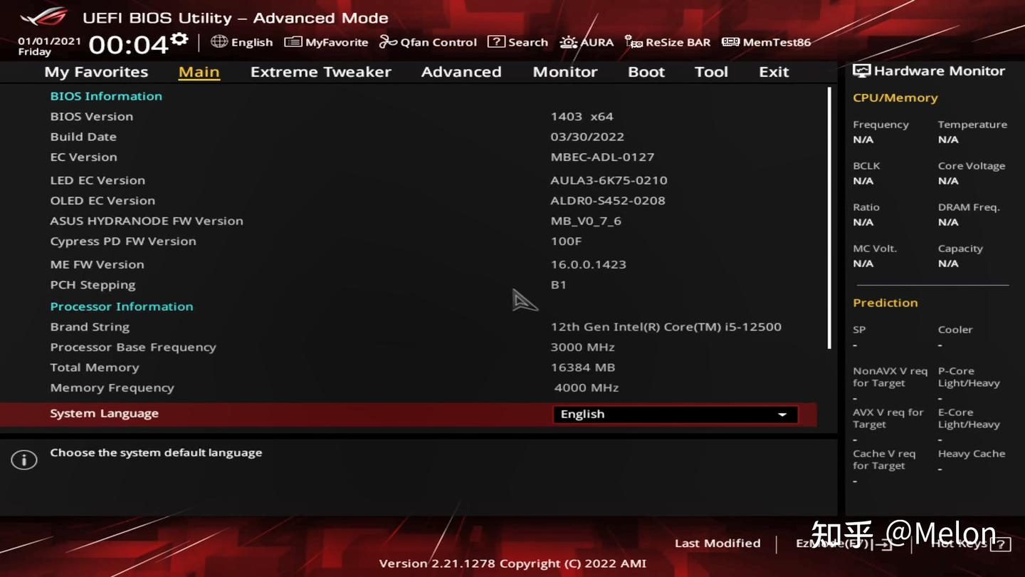This screenshot has height=577, width=1025.
Task: Click the globe language icon
Action: pos(219,41)
